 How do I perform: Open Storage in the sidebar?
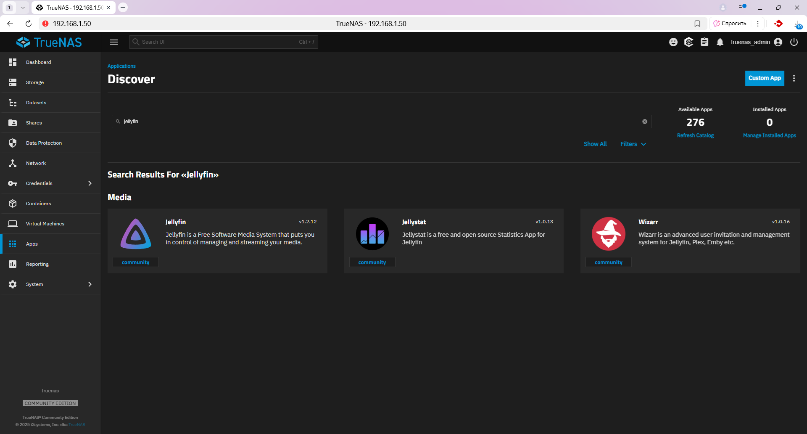[35, 82]
